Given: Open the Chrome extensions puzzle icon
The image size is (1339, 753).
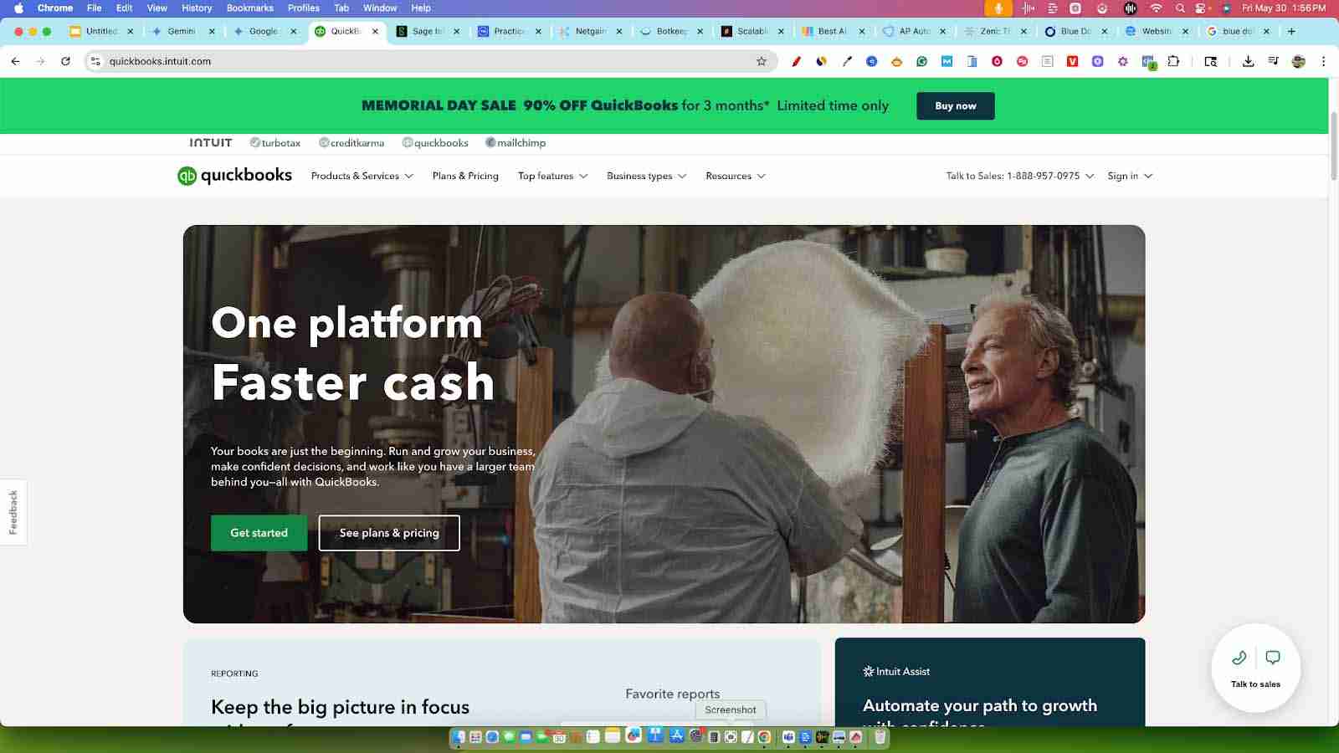Looking at the screenshot, I should pyautogui.click(x=1173, y=61).
